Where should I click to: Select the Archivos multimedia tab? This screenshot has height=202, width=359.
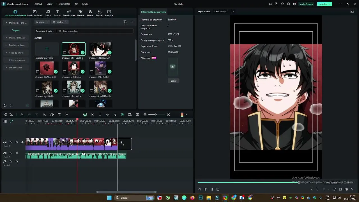15,13
